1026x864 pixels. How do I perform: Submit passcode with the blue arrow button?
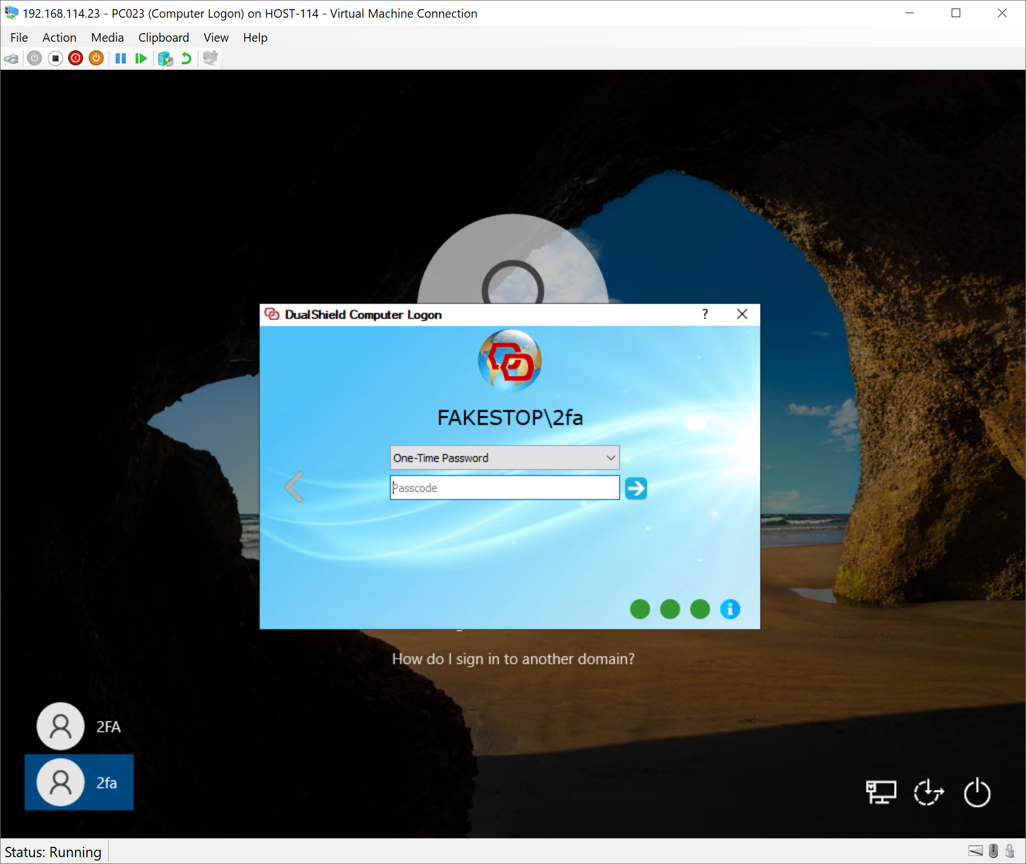point(635,488)
